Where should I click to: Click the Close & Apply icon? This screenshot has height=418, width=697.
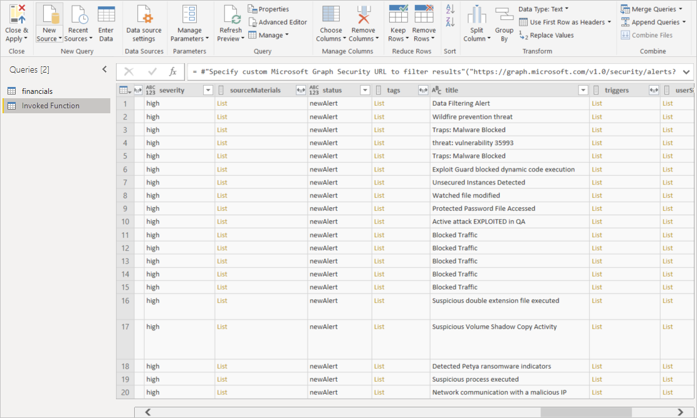16,15
